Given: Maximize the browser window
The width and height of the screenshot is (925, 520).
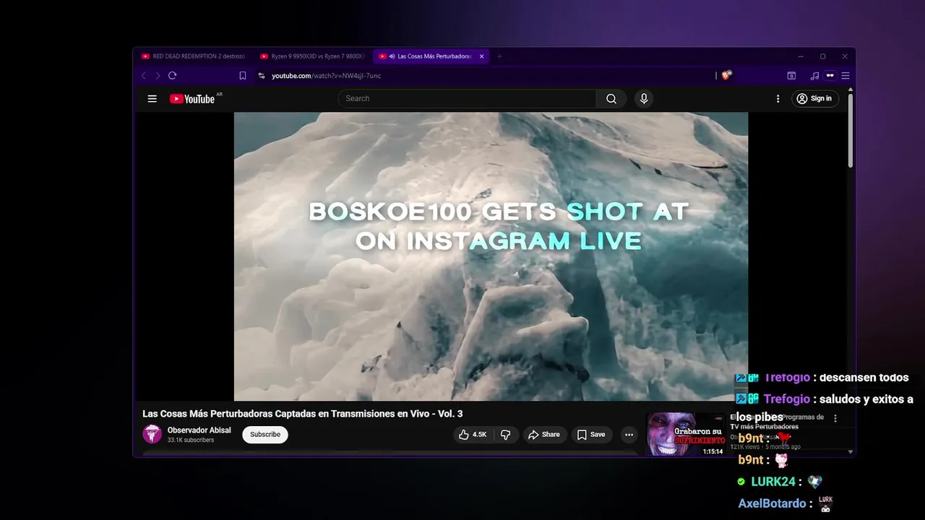Looking at the screenshot, I should (x=822, y=56).
